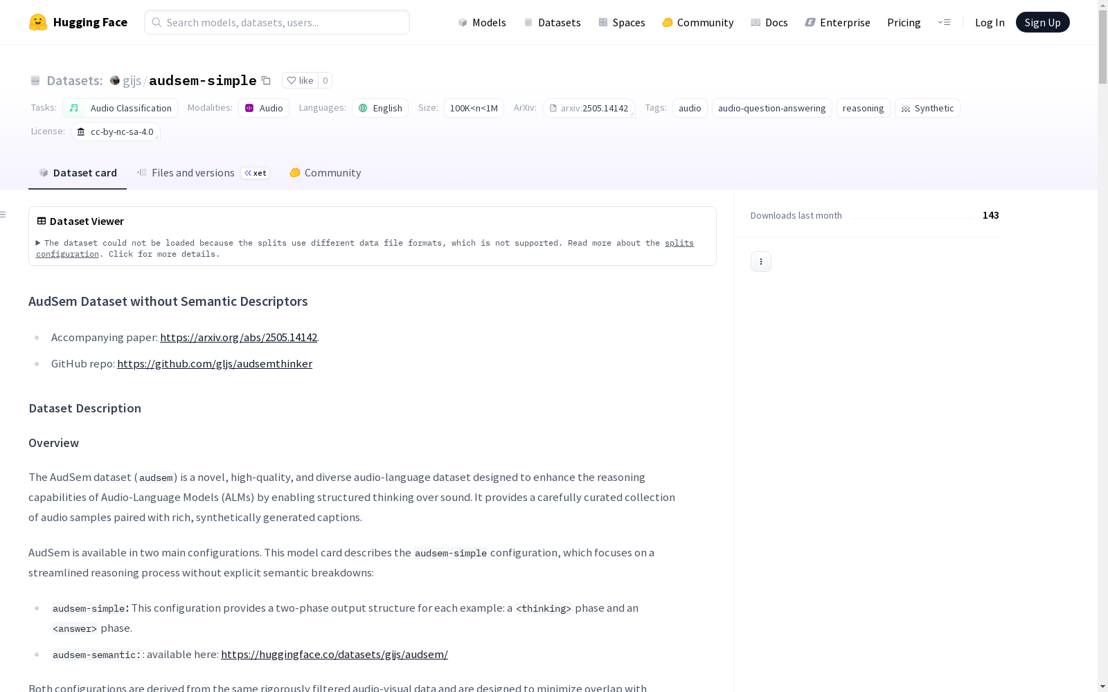Select the Audio Classification task tag
1108x692 pixels.
[x=120, y=108]
